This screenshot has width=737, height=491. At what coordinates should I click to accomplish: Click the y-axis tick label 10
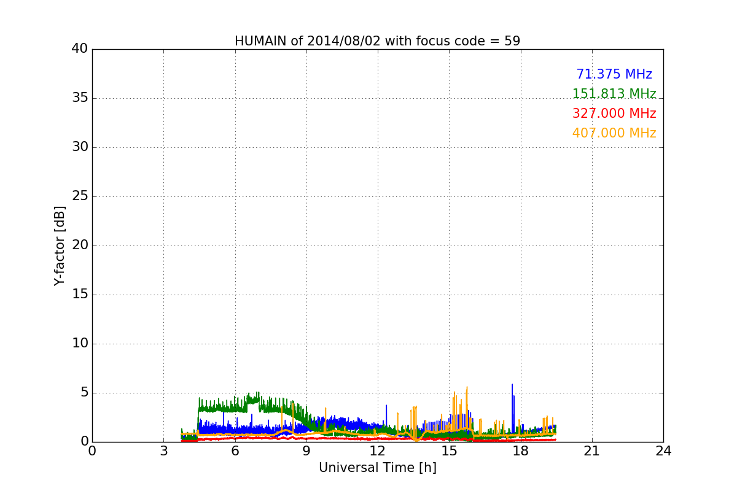click(x=80, y=344)
